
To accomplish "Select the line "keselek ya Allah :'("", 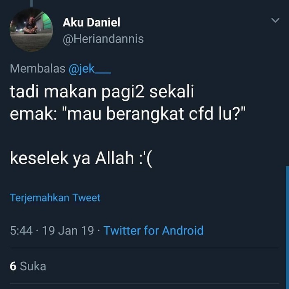I will click(81, 158).
